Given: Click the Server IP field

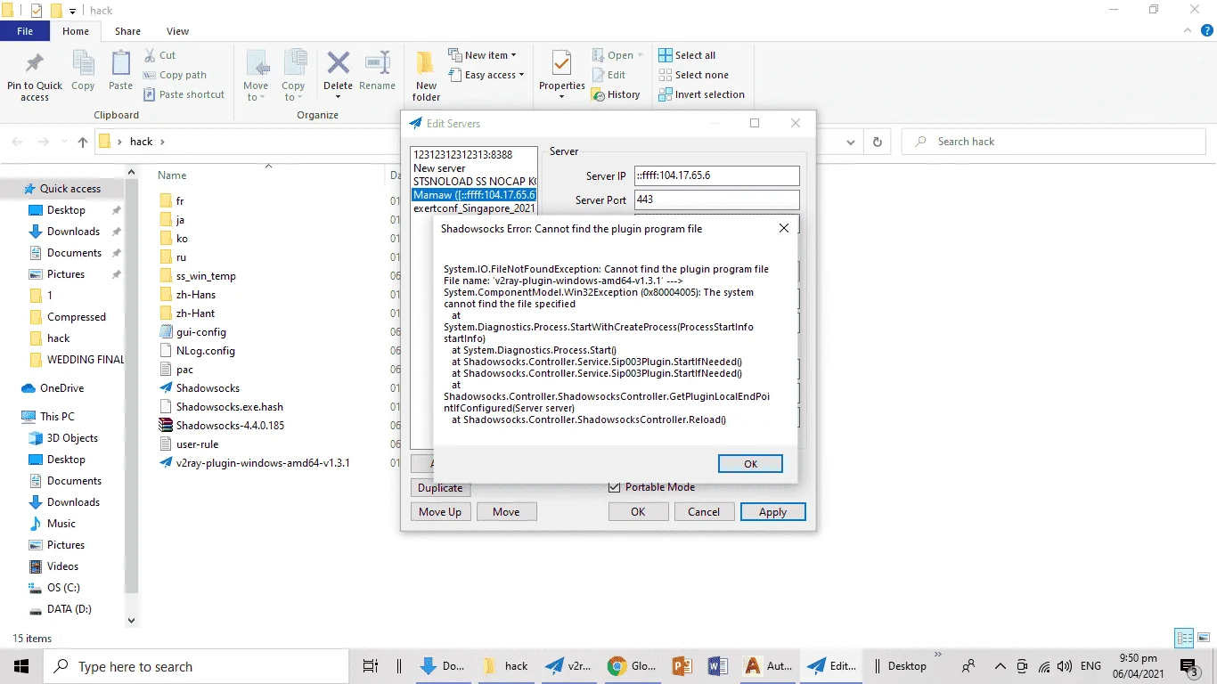Looking at the screenshot, I should (716, 175).
